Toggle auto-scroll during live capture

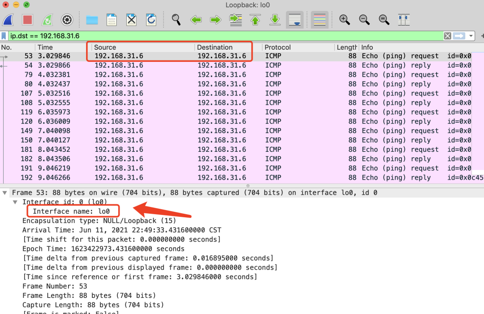(x=294, y=20)
